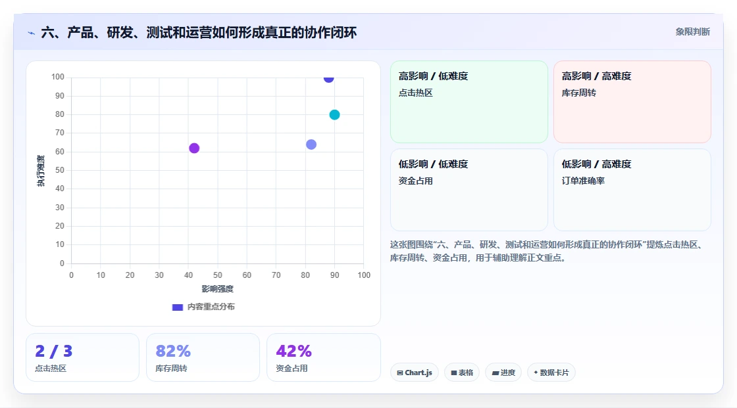The width and height of the screenshot is (737, 408).
Task: Click the 执行难度 y-axis title
Action: (41, 170)
